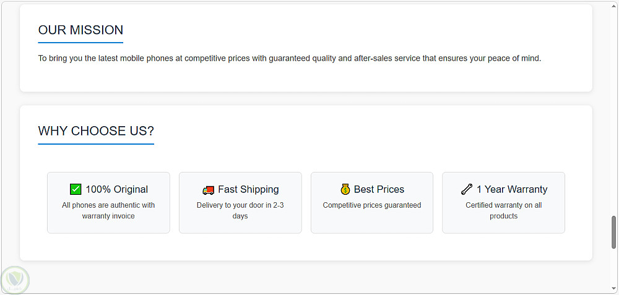Viewport: 619px width, 295px height.
Task: Click the blue underline beneath "WHY CHOOSE US?"
Action: click(x=96, y=144)
